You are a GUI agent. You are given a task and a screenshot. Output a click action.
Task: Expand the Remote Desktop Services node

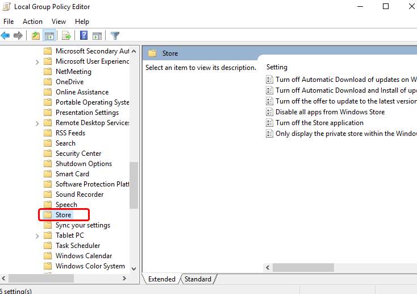[x=37, y=123]
